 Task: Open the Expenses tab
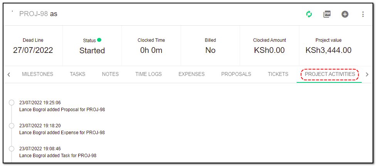191,74
